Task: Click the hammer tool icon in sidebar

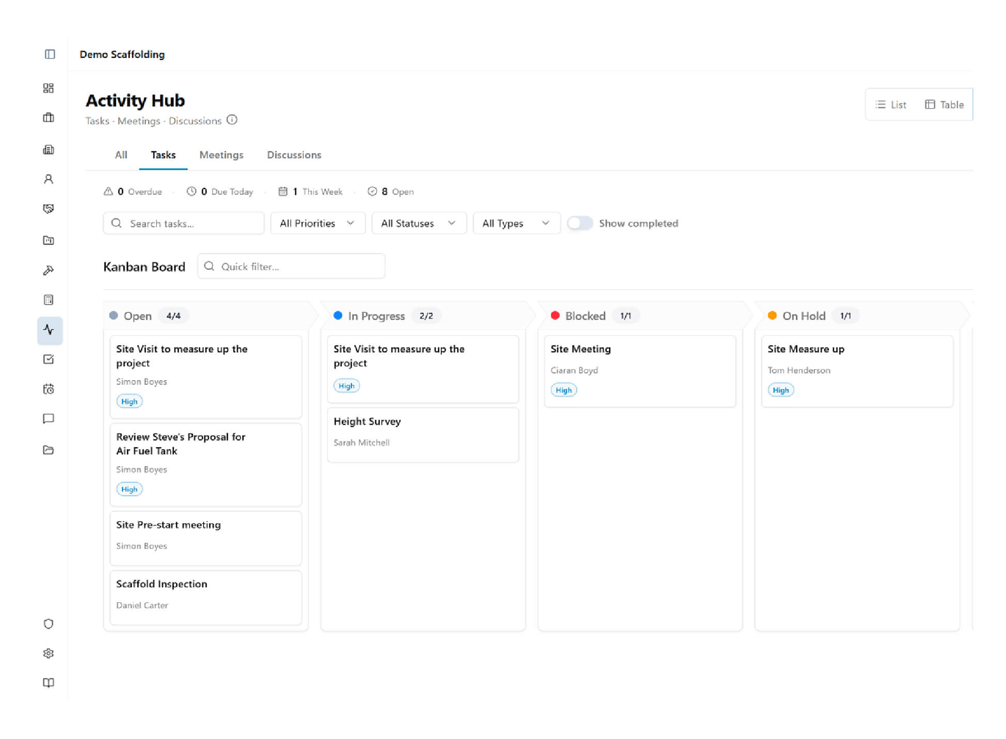Action: point(49,270)
